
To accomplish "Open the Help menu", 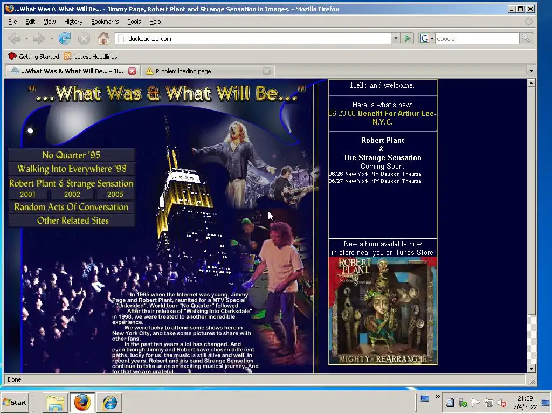I will coord(155,22).
